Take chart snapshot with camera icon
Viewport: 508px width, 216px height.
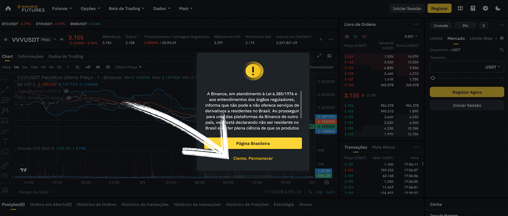point(98,67)
